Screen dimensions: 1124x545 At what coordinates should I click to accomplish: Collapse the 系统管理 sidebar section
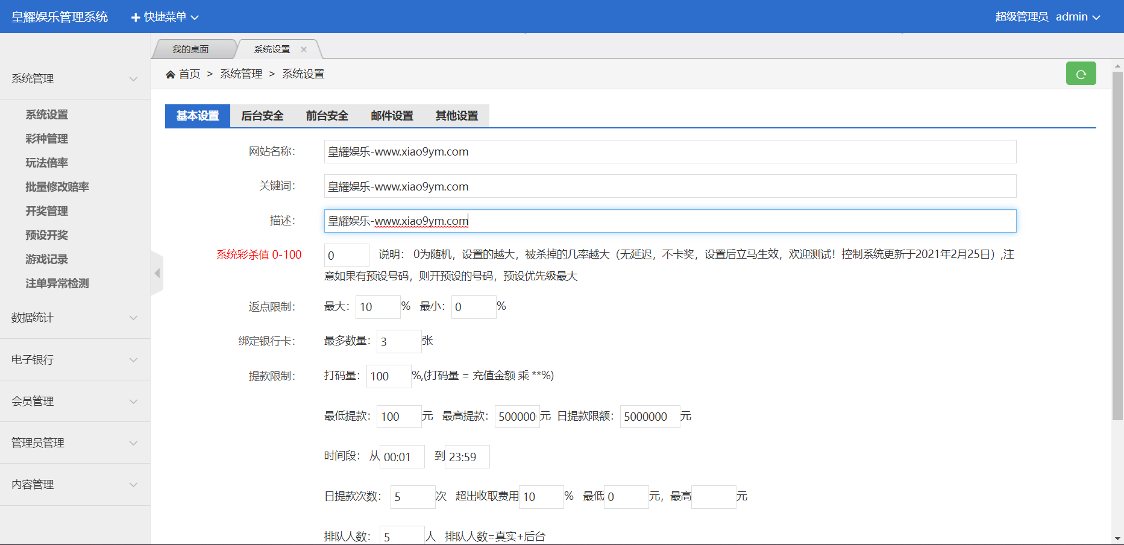75,78
